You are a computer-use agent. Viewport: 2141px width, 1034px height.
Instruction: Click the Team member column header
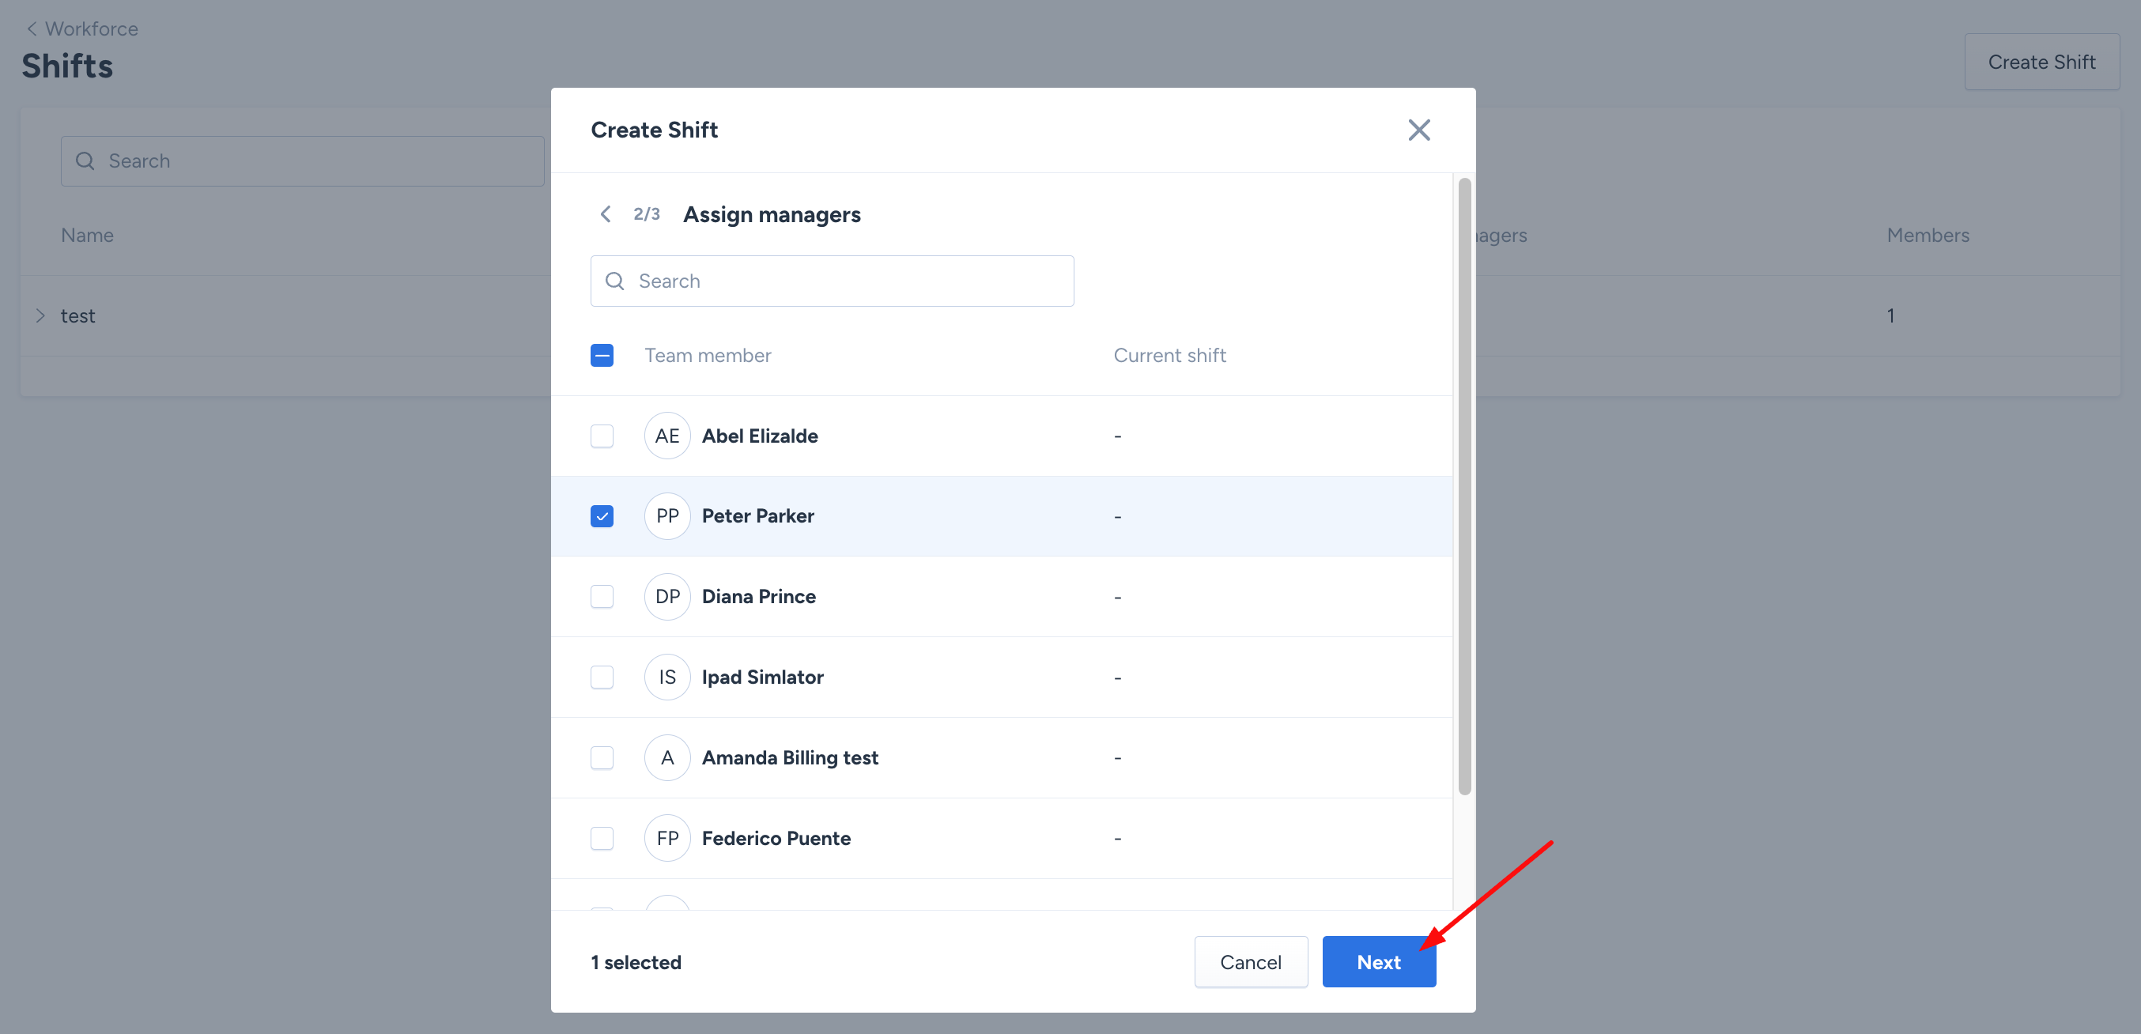click(x=708, y=356)
